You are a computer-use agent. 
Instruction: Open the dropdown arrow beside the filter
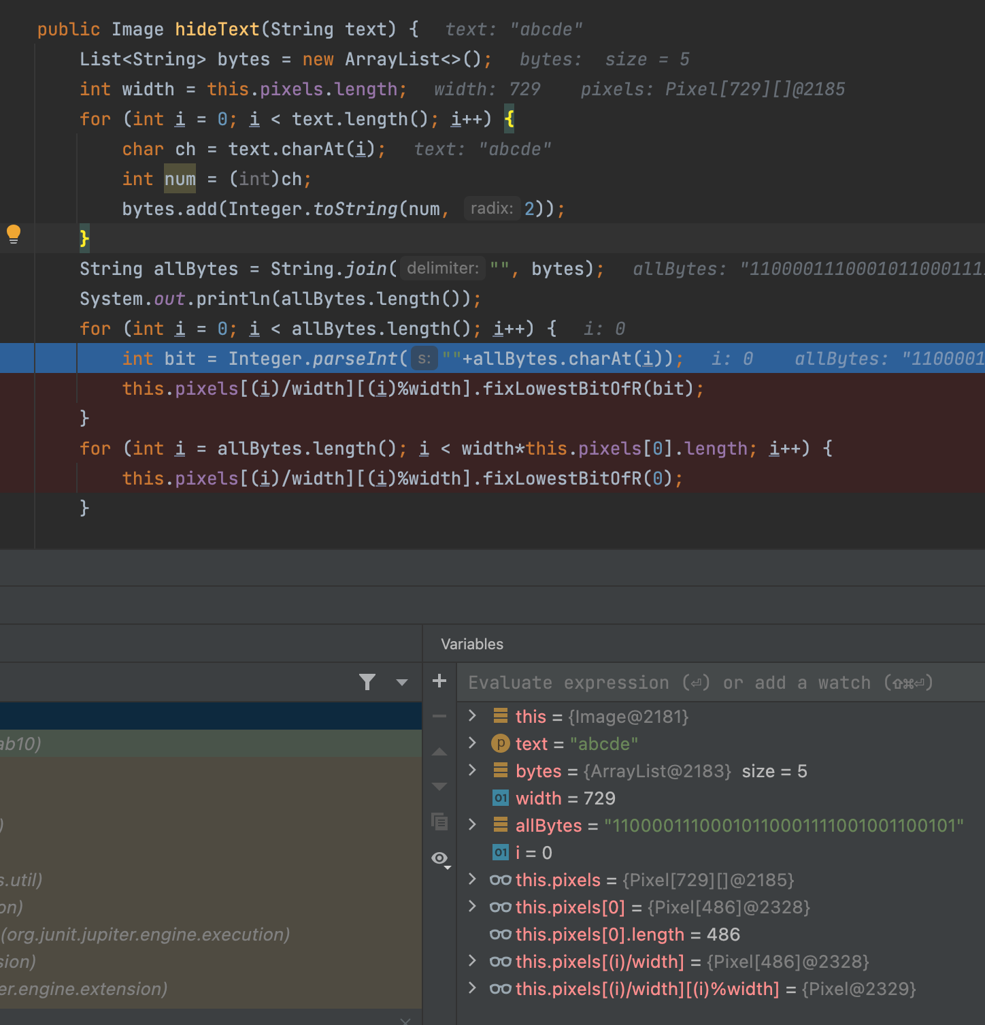click(x=402, y=682)
